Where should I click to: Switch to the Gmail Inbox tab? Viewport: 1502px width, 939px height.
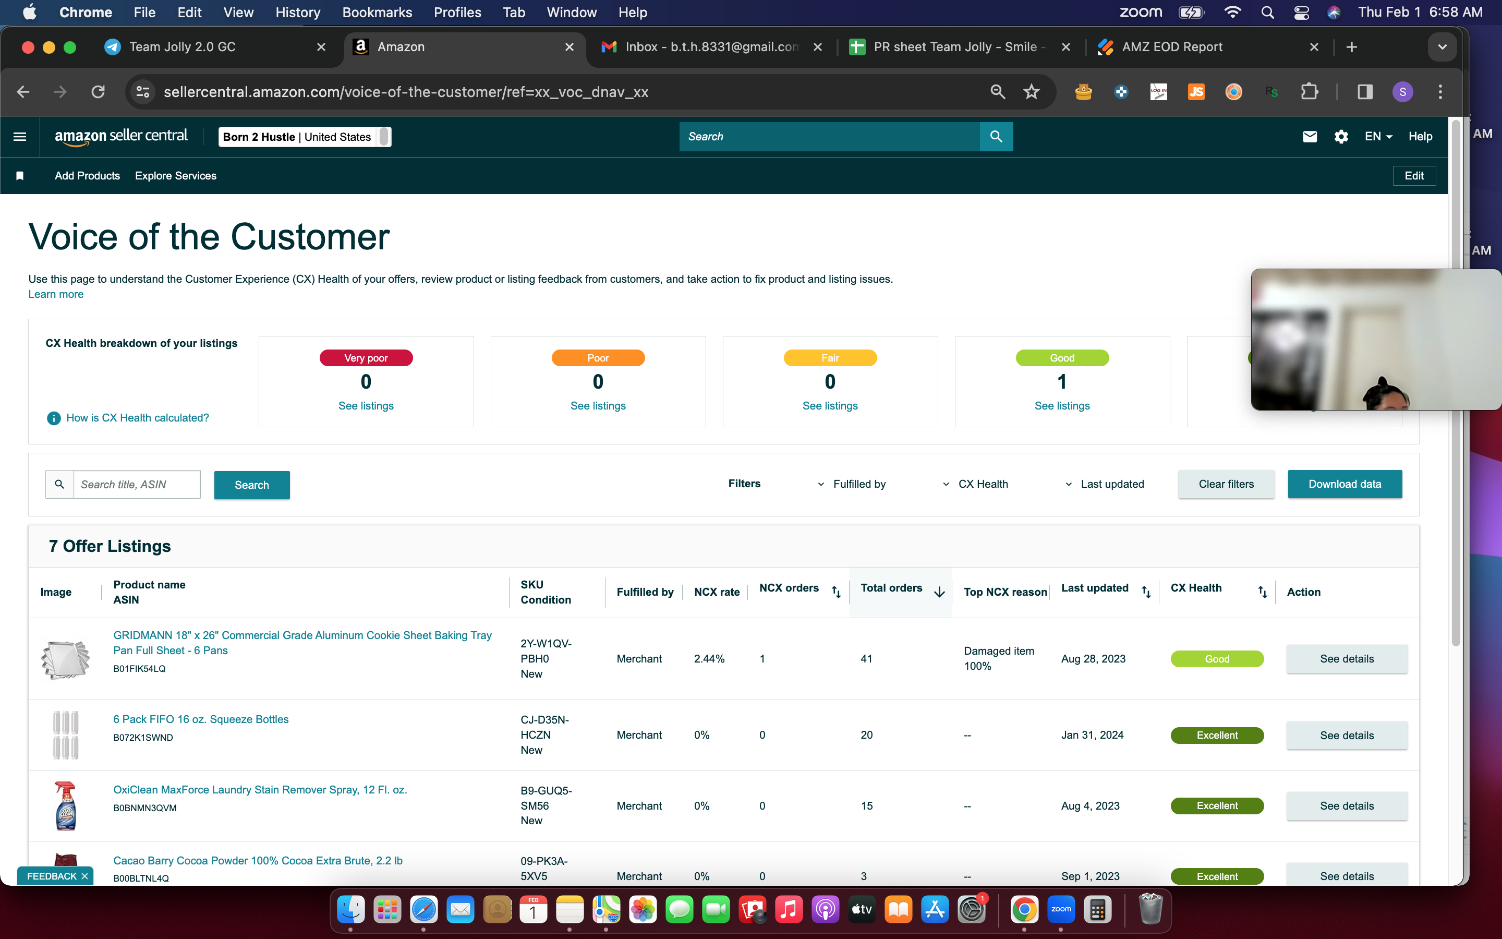(711, 47)
